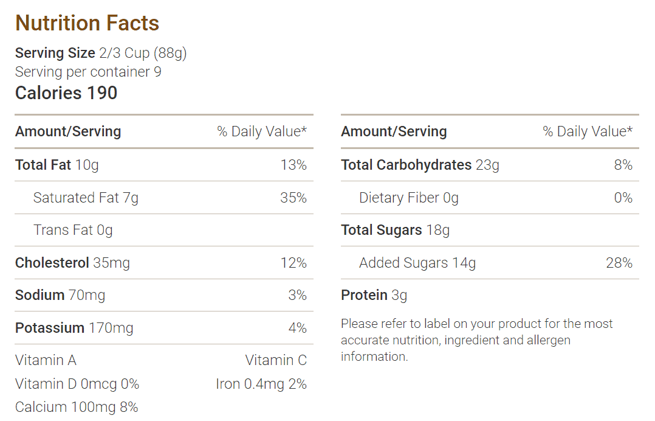Select the Cholesterol 35mg row
This screenshot has height=421, width=655.
164,263
